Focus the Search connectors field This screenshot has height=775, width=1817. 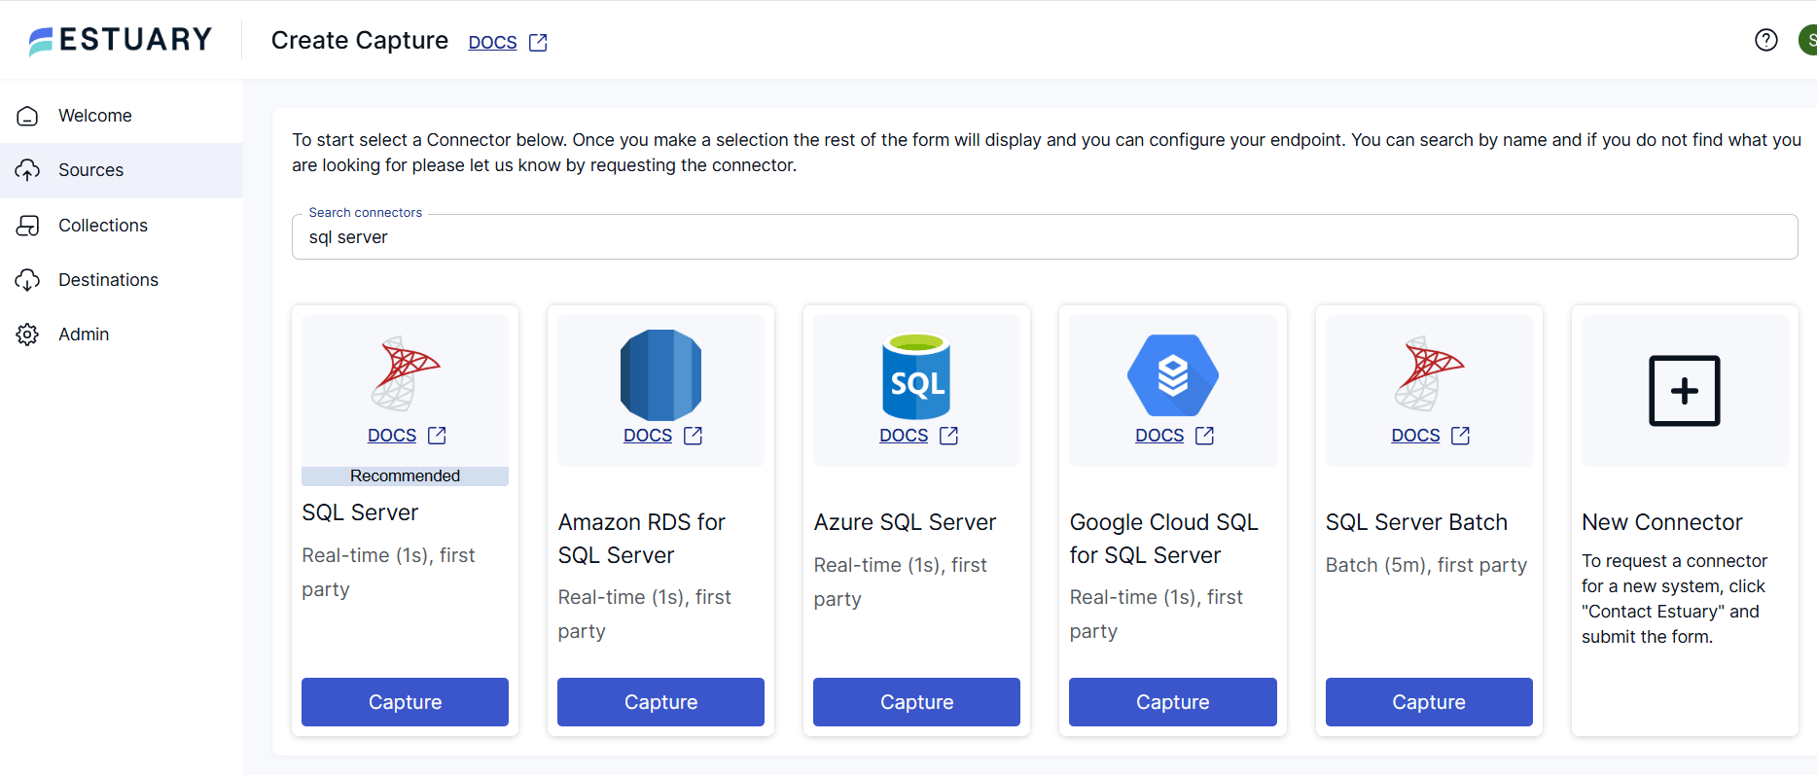pyautogui.click(x=1045, y=237)
